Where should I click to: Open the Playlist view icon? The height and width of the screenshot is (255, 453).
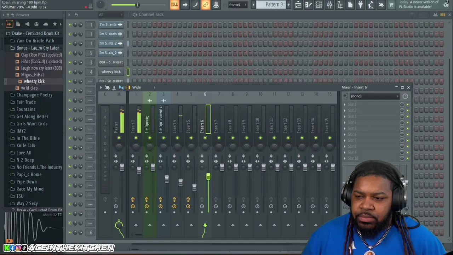pos(298,5)
